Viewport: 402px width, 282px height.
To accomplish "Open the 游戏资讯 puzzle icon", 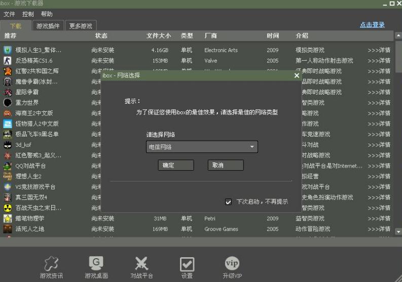I will point(51,264).
